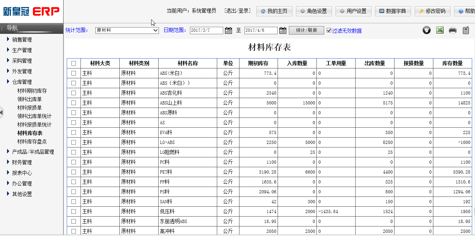Screen dimensions: 475x236
Task: Export the table with Excel icon
Action: pyautogui.click(x=440, y=30)
